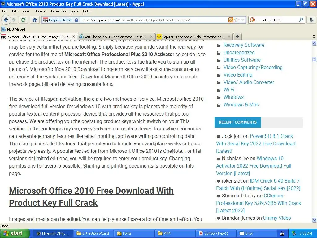Viewport: 317px width, 238px height.
Task: Open the Edit menu
Action: tap(15, 11)
